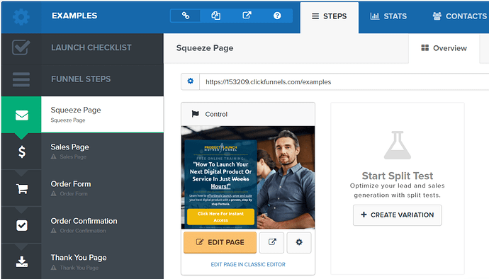489x279 pixels.
Task: Click the link chain icon in header toolbar
Action: pyautogui.click(x=186, y=16)
